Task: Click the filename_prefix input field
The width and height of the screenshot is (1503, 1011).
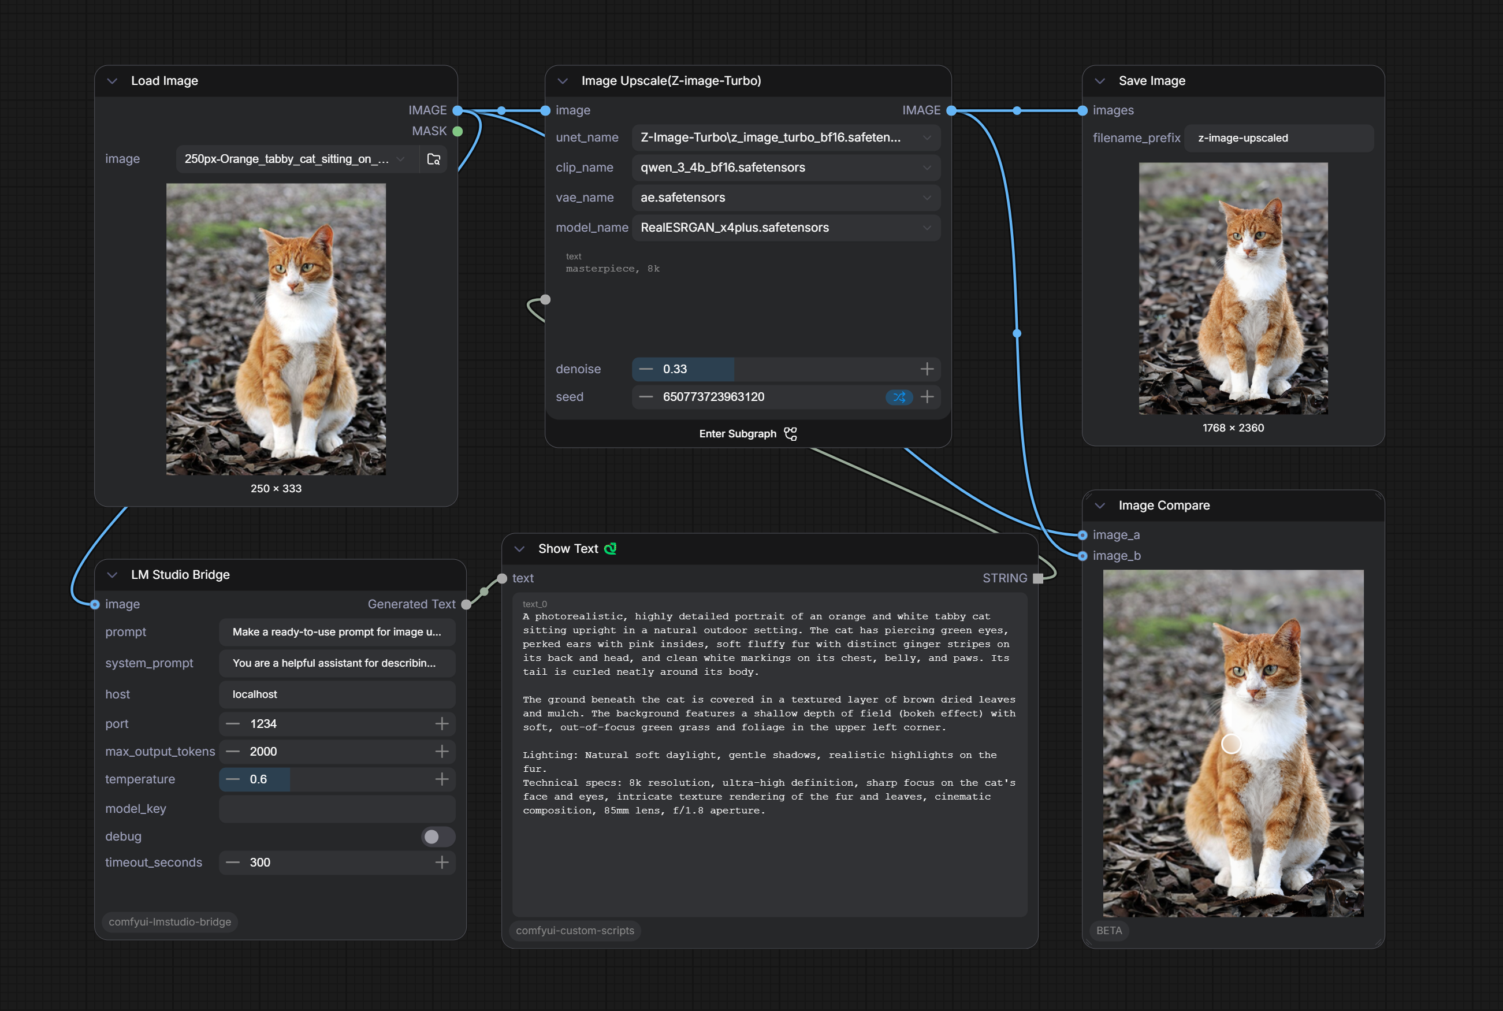Action: click(1279, 138)
